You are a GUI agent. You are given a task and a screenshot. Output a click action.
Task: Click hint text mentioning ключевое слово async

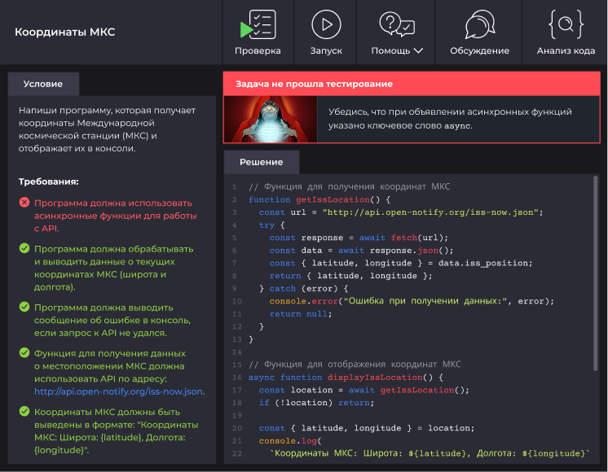pos(450,119)
